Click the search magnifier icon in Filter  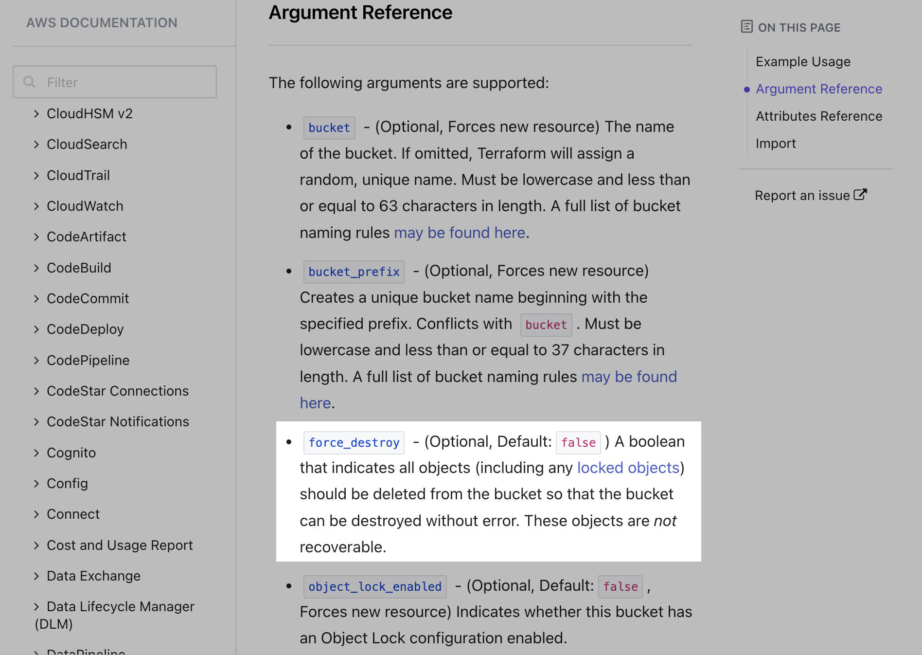[x=30, y=82]
